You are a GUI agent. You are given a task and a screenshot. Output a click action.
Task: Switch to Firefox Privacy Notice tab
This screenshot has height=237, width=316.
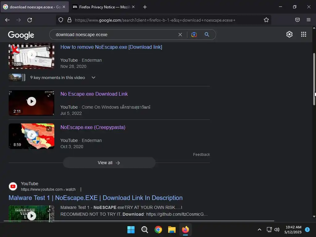tap(102, 7)
